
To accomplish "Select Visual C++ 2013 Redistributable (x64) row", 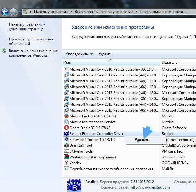I will [x=129, y=87].
